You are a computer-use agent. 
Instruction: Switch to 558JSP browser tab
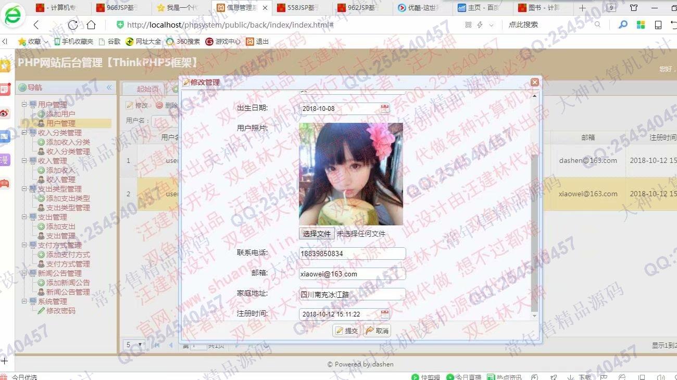tap(301, 8)
